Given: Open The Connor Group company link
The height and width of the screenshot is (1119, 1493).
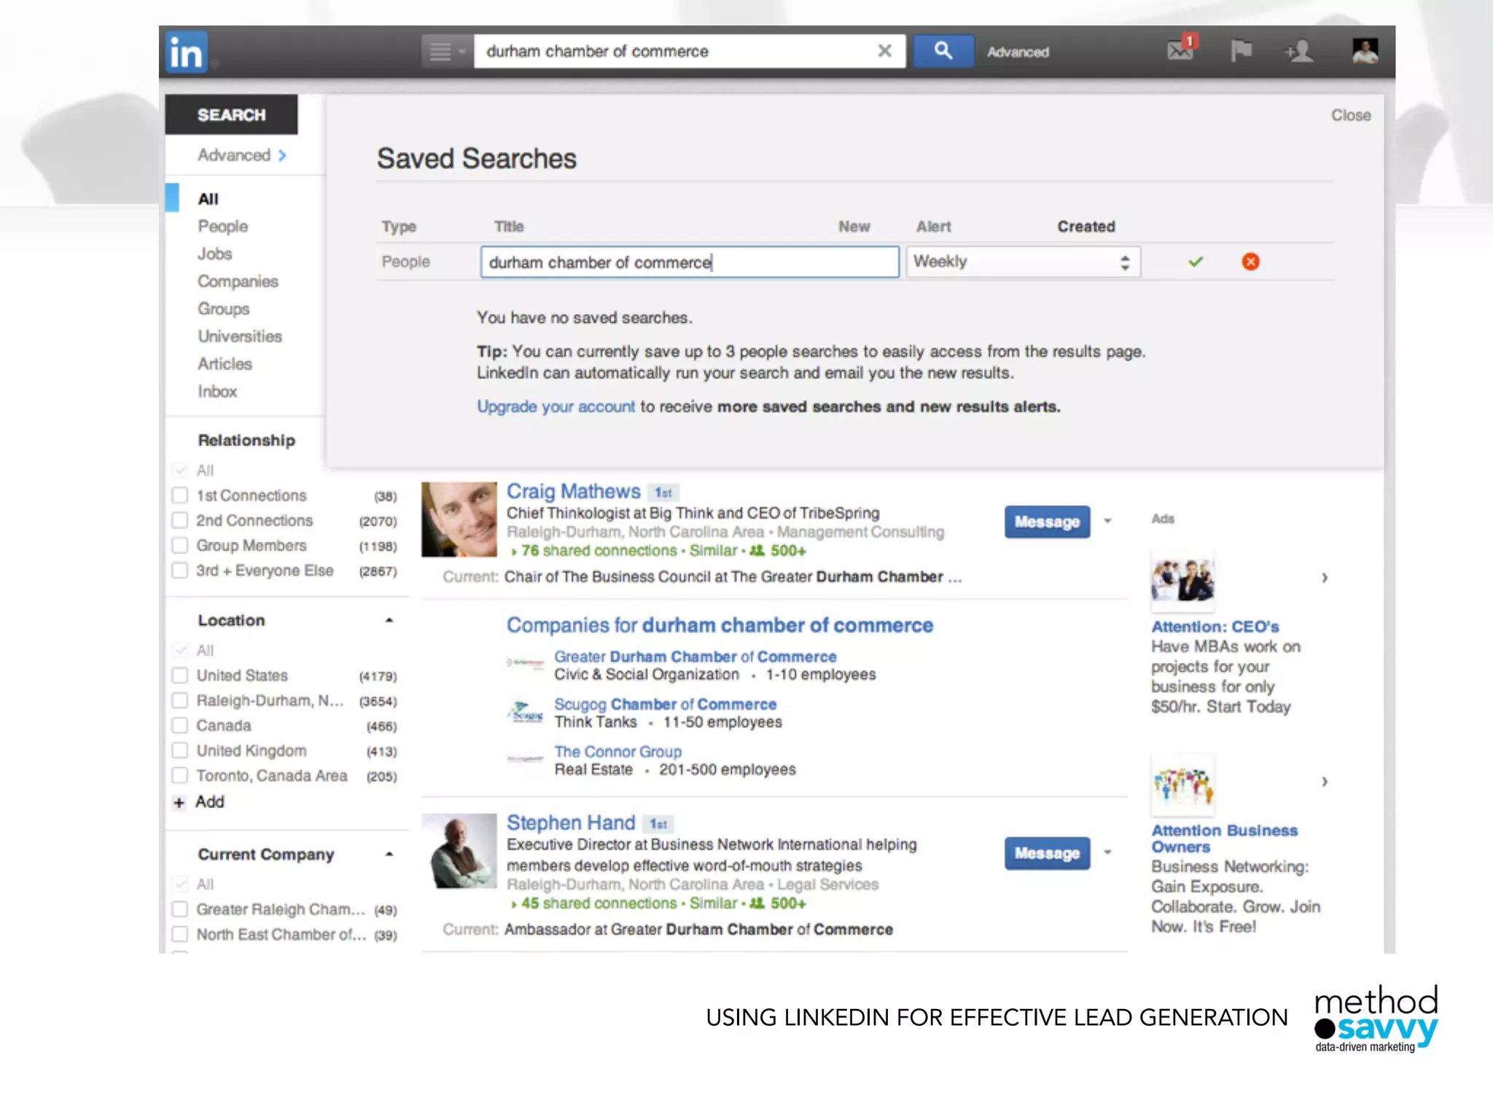Looking at the screenshot, I should (617, 751).
